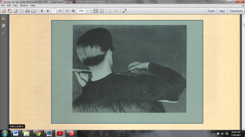245x137 pixels.
Task: Click the taskbar clock showing 10:59 AM
Action: (236, 133)
